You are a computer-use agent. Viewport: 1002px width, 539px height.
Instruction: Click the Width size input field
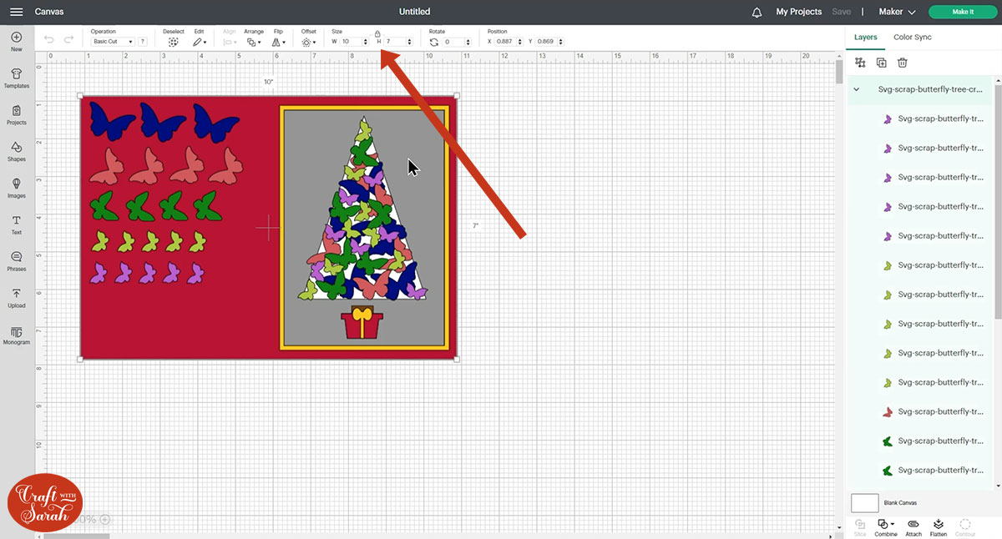tap(351, 42)
